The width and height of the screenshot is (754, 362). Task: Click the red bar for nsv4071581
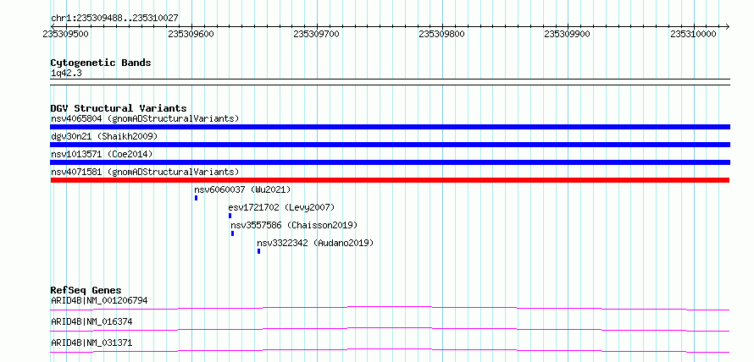pyautogui.click(x=390, y=180)
